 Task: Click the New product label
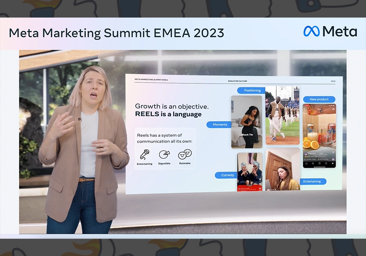point(319,99)
